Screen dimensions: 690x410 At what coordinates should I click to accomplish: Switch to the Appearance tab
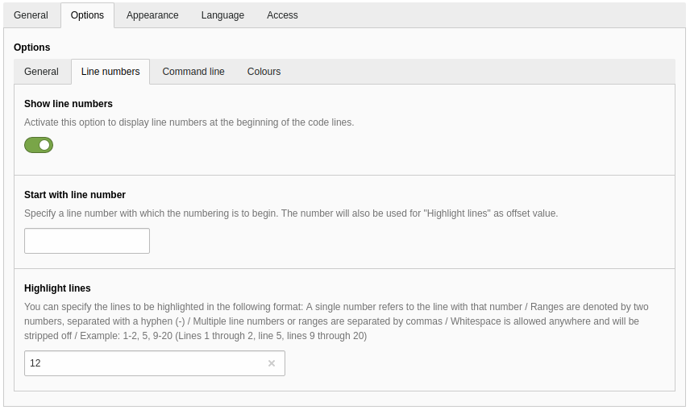tap(152, 15)
